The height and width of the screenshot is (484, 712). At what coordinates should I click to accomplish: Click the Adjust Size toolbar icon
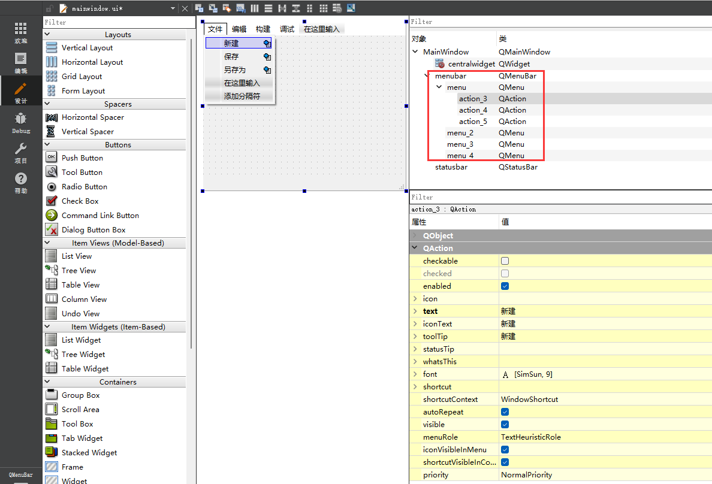tap(351, 8)
